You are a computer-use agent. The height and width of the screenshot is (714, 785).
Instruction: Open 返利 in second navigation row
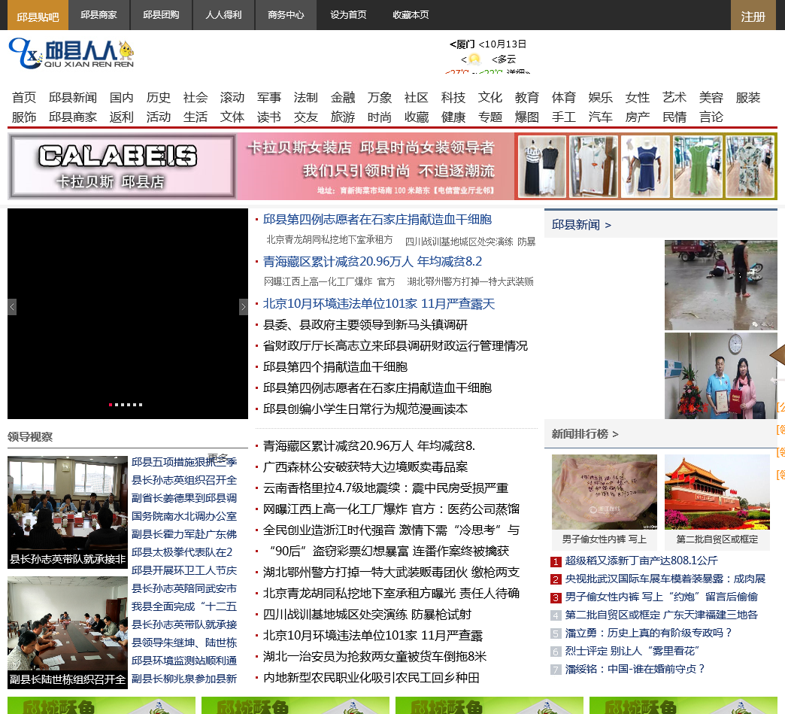(122, 117)
